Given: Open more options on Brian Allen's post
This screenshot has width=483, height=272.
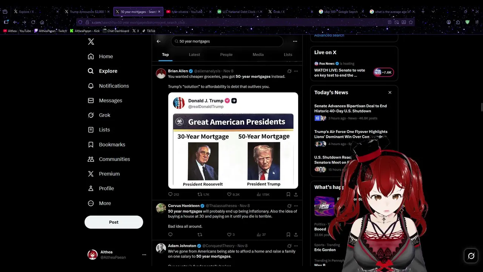Looking at the screenshot, I should click(296, 71).
